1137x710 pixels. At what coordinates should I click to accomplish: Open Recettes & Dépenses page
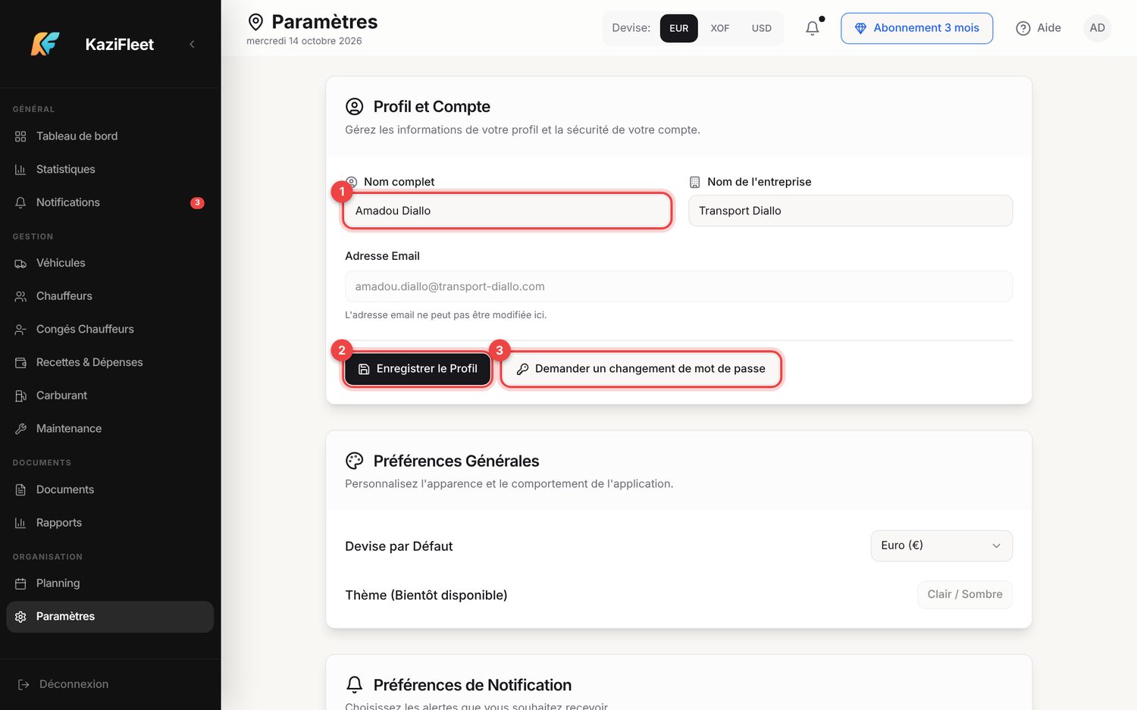point(110,362)
